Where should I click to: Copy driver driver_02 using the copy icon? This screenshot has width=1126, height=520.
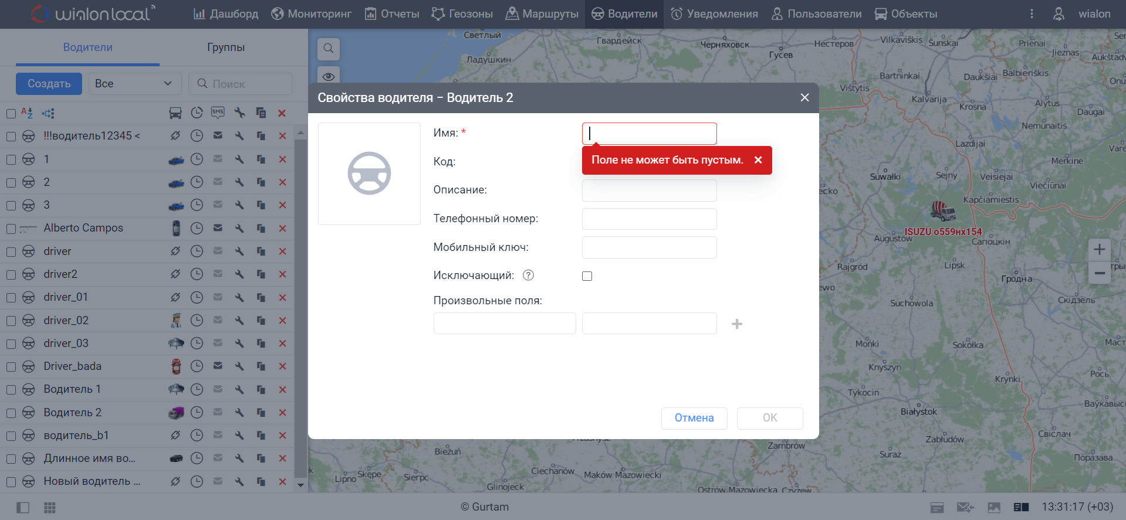tap(261, 321)
